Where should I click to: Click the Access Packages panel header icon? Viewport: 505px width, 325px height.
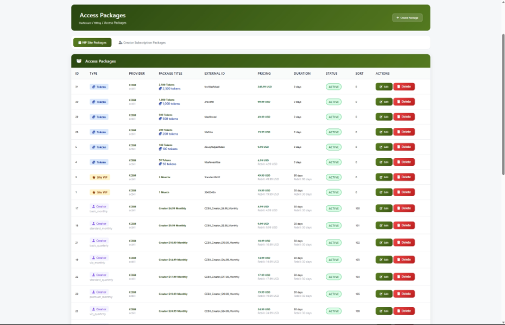point(79,61)
